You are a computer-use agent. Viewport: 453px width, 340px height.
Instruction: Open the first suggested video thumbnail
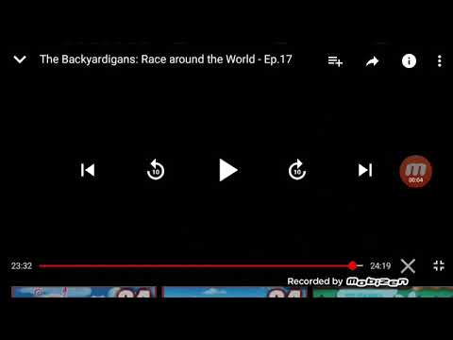click(84, 292)
